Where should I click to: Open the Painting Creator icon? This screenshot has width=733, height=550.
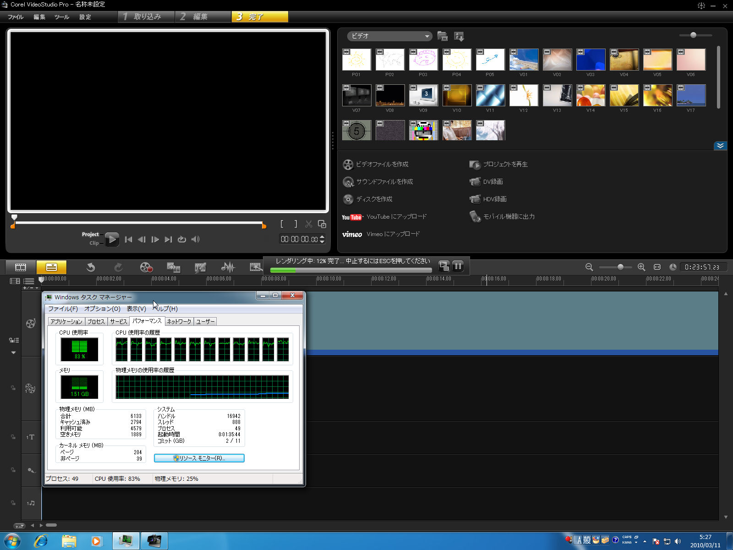tap(200, 267)
